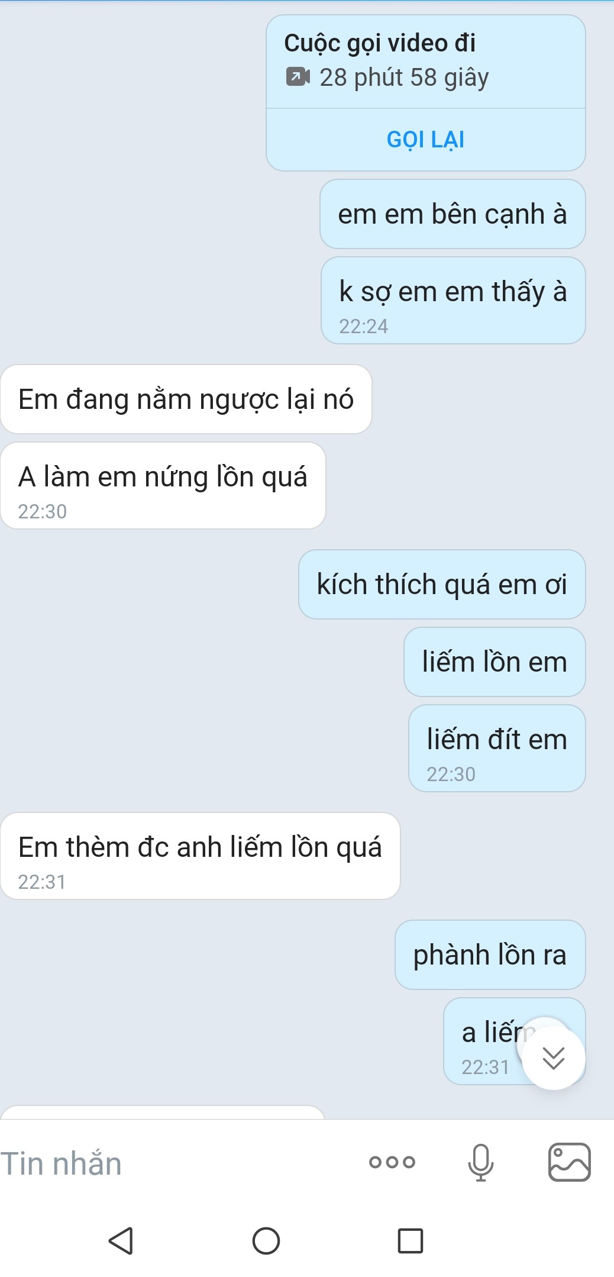This screenshot has width=614, height=1277.
Task: Select the 'k sợ em em thấy à' message
Action: (453, 292)
